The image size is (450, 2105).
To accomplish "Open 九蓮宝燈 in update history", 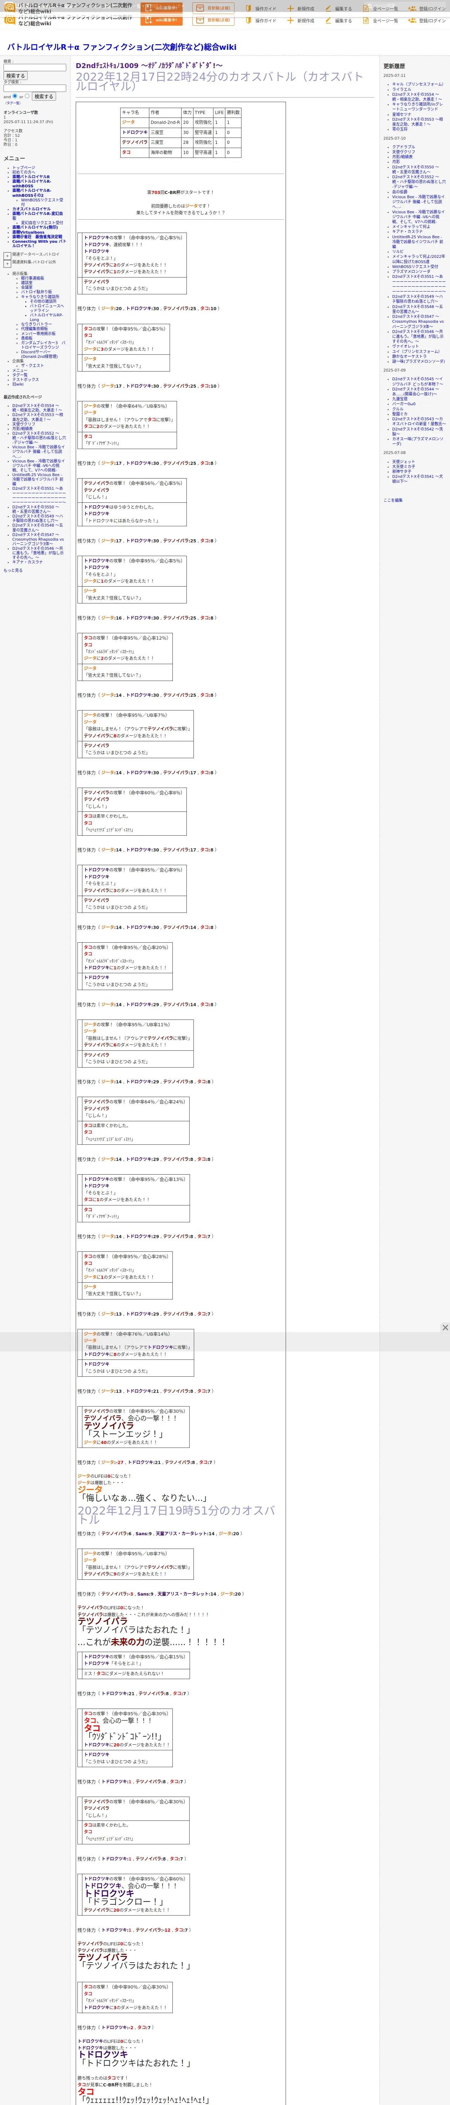I will (400, 399).
